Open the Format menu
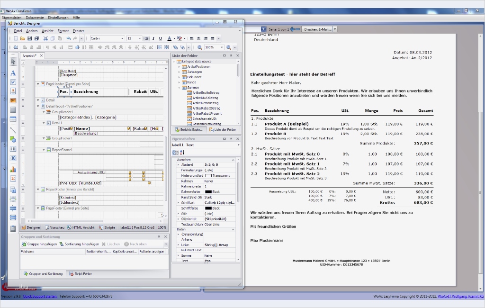The width and height of the screenshot is (485, 308). [x=63, y=31]
